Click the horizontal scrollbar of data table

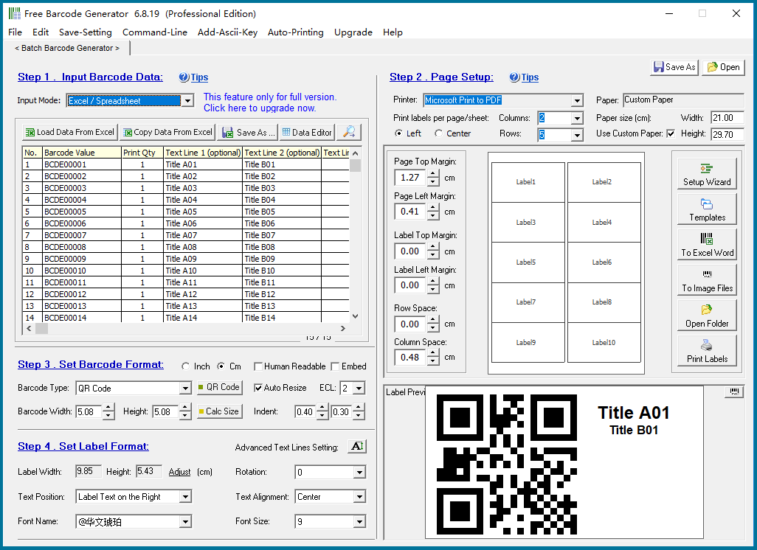pyautogui.click(x=187, y=329)
